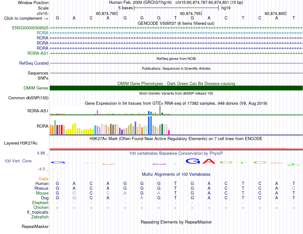Screen dimensions: 303x234
Task: Open the RefSeq Curated track label
Action: (34, 63)
